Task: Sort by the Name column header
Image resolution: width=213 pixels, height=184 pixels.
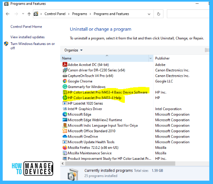Action: pos(104,58)
